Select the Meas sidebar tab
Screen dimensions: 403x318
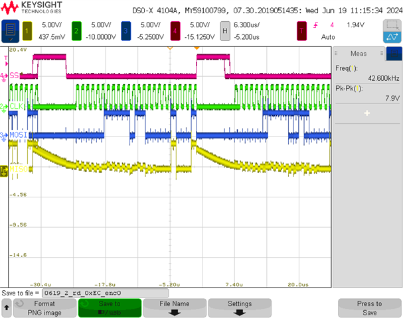359,54
